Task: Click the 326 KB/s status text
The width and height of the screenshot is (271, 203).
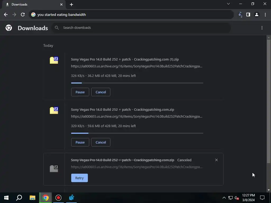Action: pyautogui.click(x=103, y=76)
